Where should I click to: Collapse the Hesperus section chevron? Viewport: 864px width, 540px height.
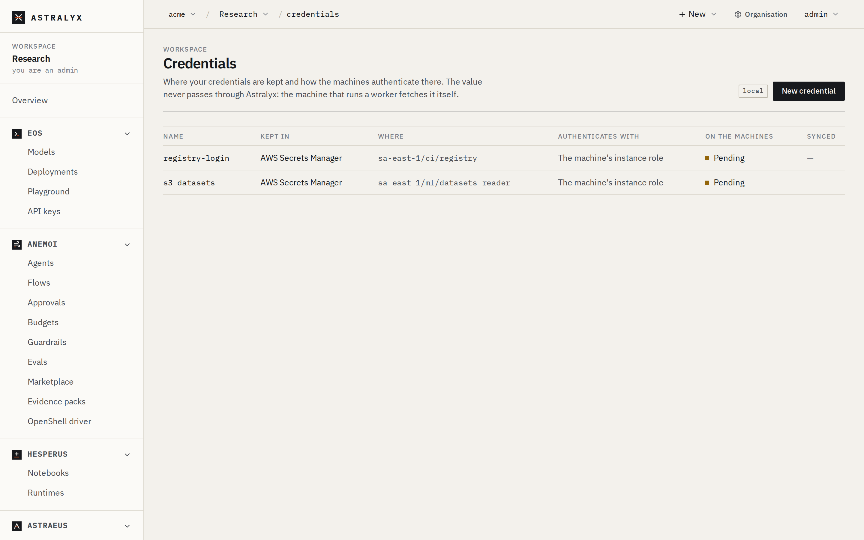(x=127, y=454)
